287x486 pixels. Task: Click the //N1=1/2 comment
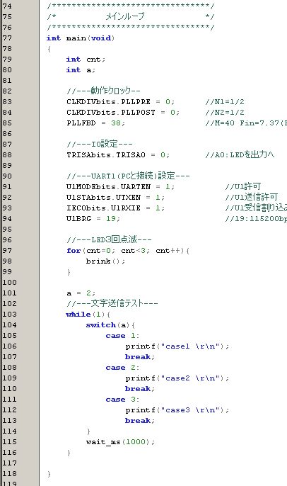click(x=225, y=102)
